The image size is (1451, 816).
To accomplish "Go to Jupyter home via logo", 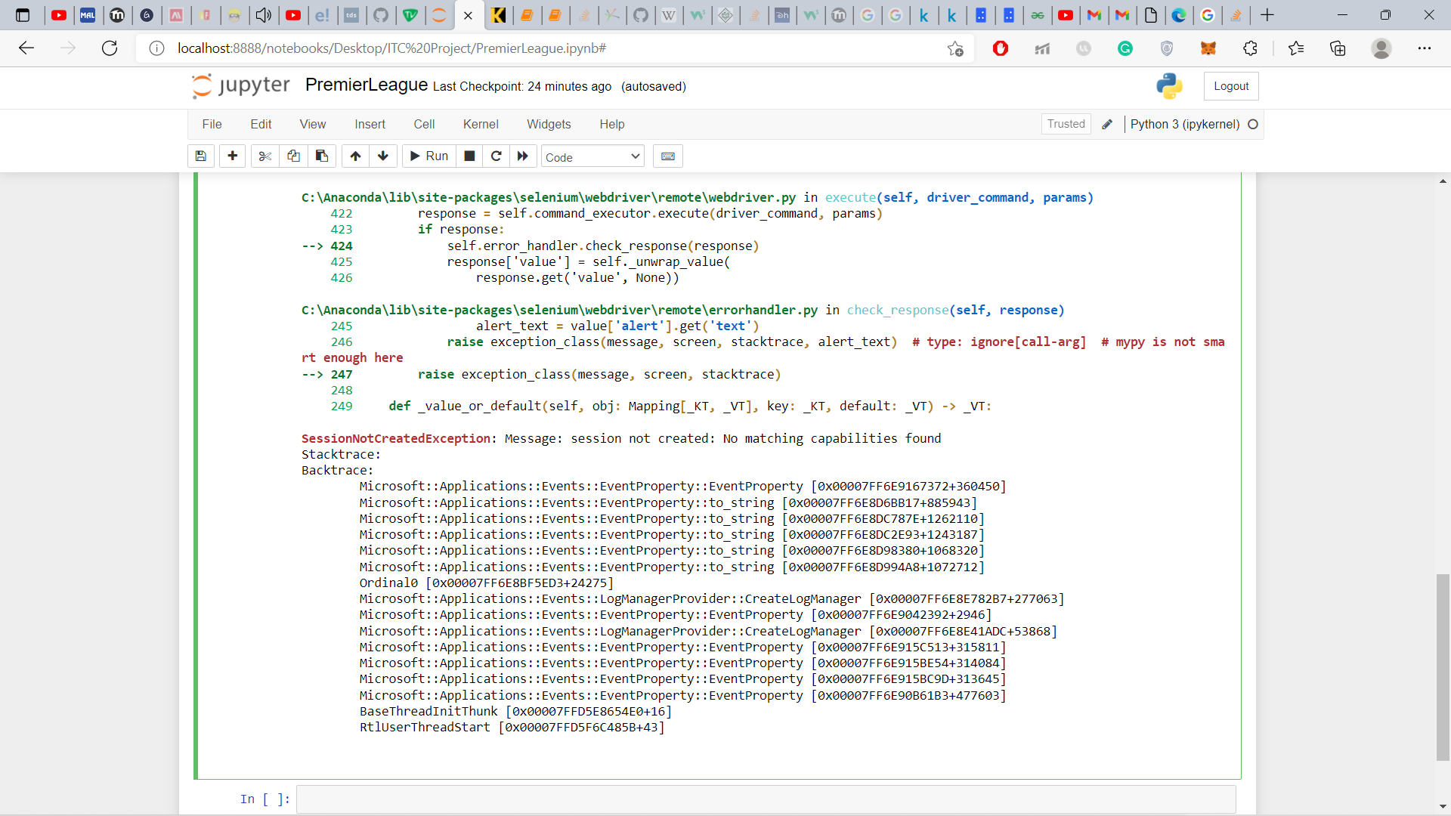I will point(241,85).
